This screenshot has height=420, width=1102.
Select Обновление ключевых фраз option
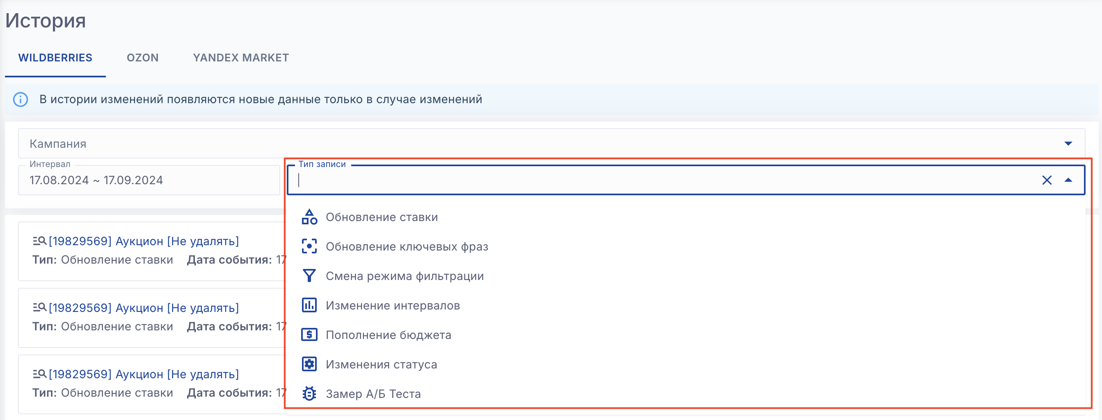(x=407, y=247)
